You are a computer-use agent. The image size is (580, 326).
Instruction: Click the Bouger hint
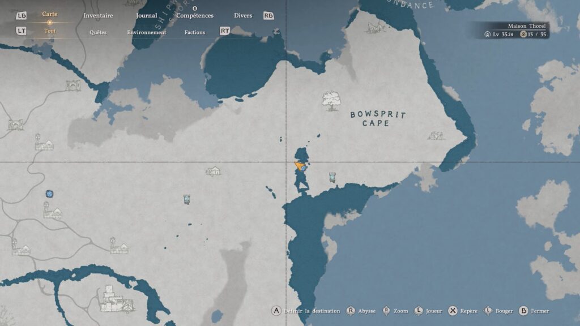coord(504,311)
